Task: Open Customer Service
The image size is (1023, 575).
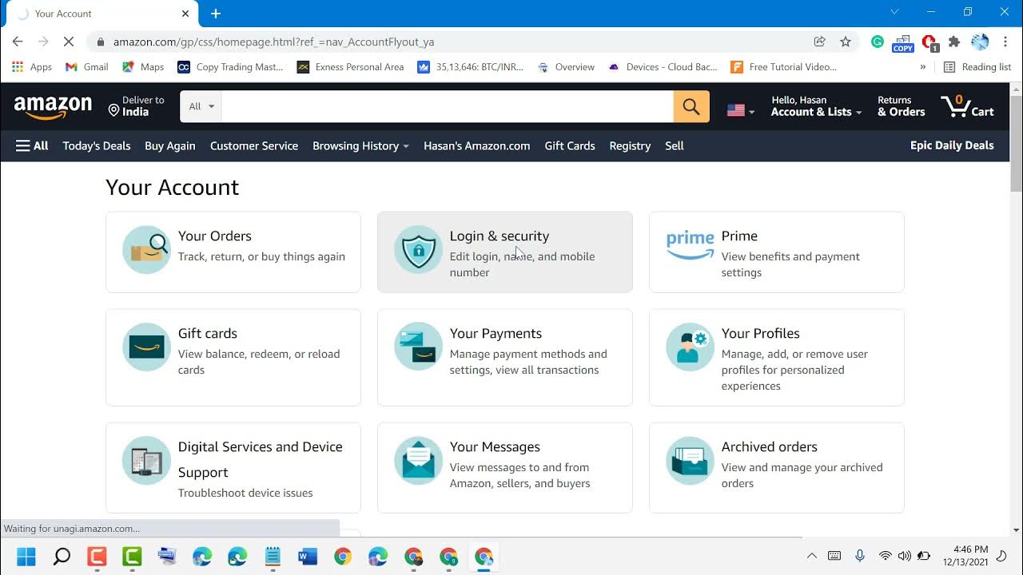Action: point(254,145)
